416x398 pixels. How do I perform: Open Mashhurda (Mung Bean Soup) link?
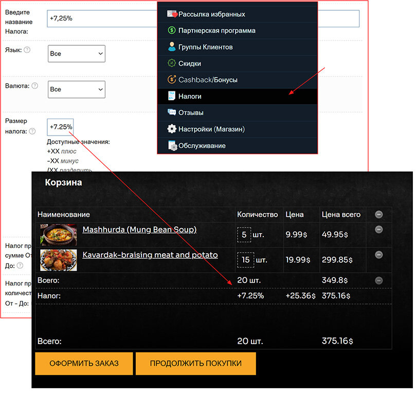(139, 230)
